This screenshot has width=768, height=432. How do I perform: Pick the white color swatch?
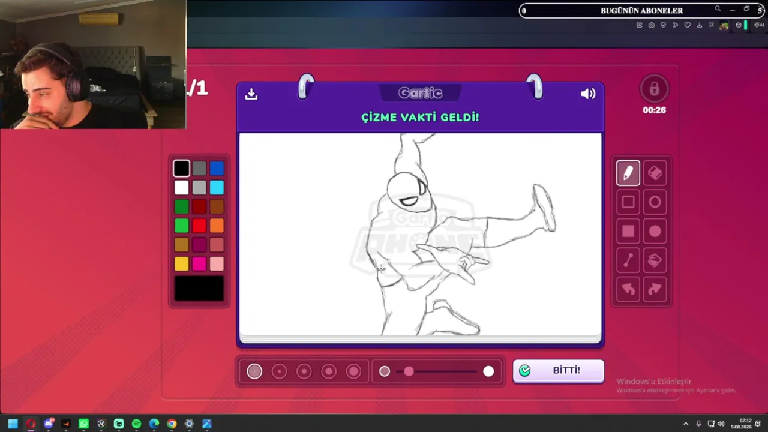pyautogui.click(x=181, y=188)
